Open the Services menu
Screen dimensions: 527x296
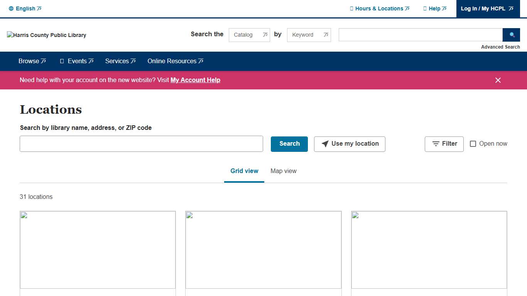(120, 61)
